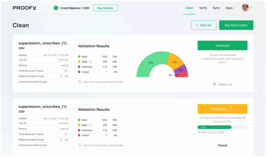266x157 pixels.
Task: Click the Billable Emails help icon in first card
Action: (x=61, y=76)
